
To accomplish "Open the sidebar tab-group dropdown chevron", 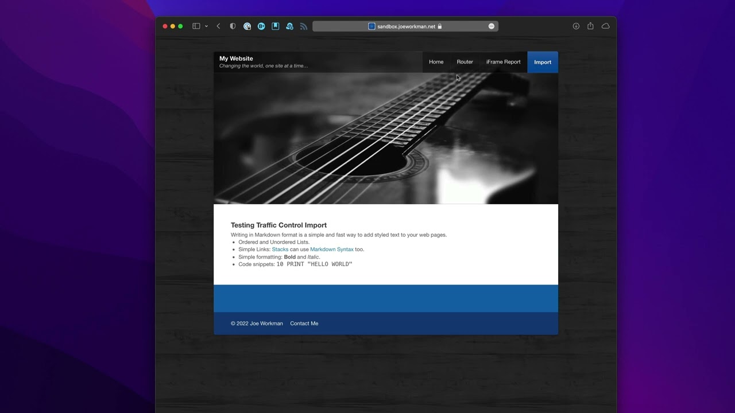I will (x=206, y=26).
